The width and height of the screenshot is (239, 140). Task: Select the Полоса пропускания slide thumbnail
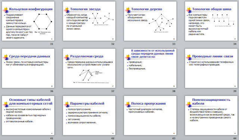coord(150,115)
